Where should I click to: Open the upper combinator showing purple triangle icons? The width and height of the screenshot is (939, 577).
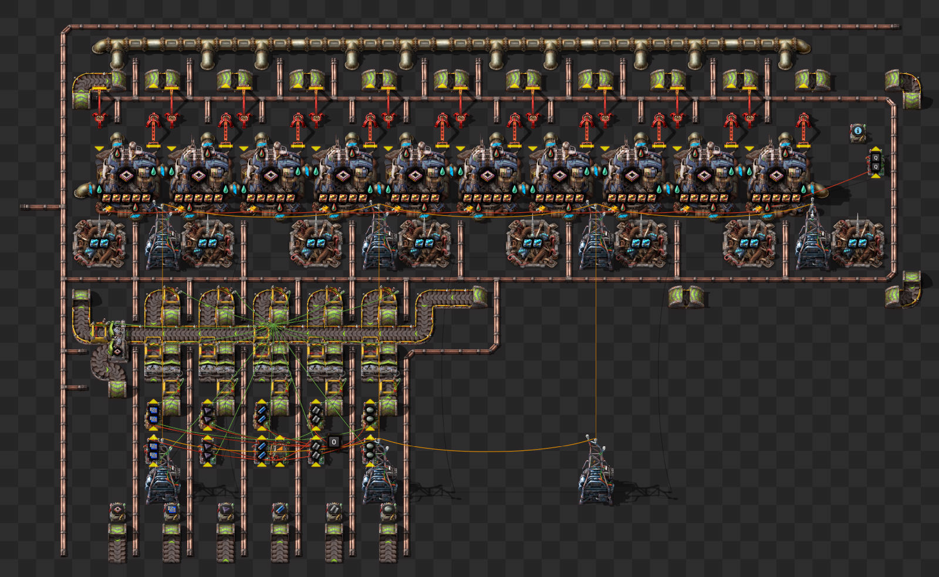(208, 415)
